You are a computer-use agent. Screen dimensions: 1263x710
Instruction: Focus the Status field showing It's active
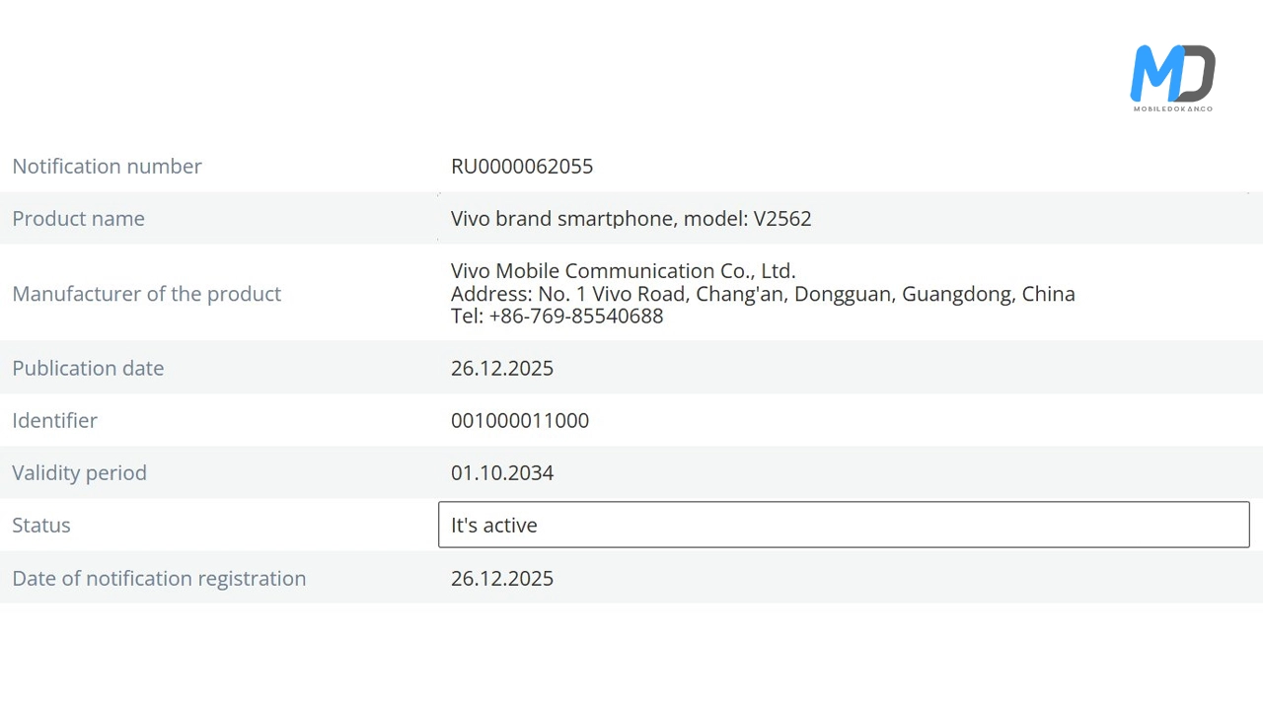pyautogui.click(x=844, y=525)
